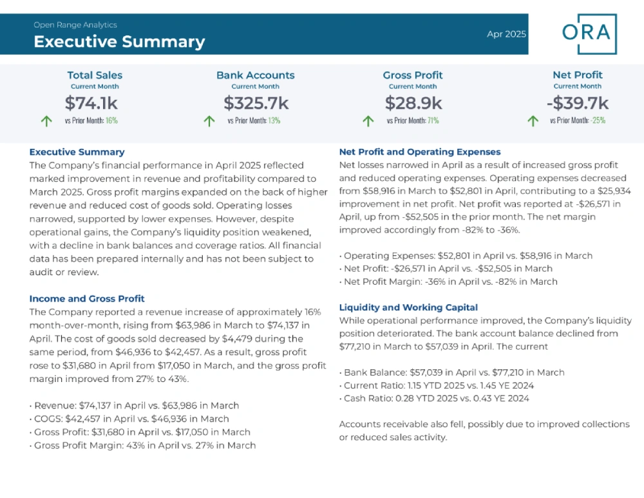
Task: Click the Operating Expenses bullet line
Action: (x=466, y=256)
